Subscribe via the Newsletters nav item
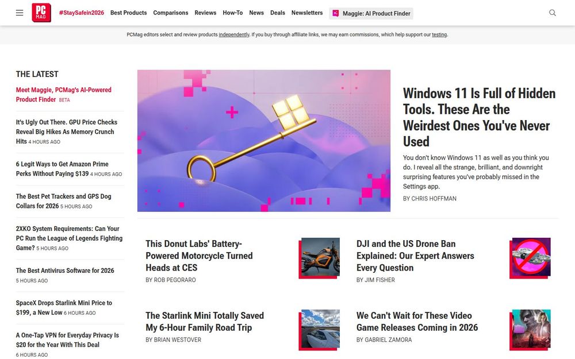Screen dimensions: 575x359 tap(307, 13)
